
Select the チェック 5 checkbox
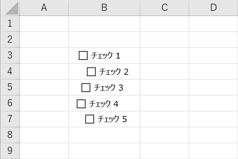click(x=90, y=119)
